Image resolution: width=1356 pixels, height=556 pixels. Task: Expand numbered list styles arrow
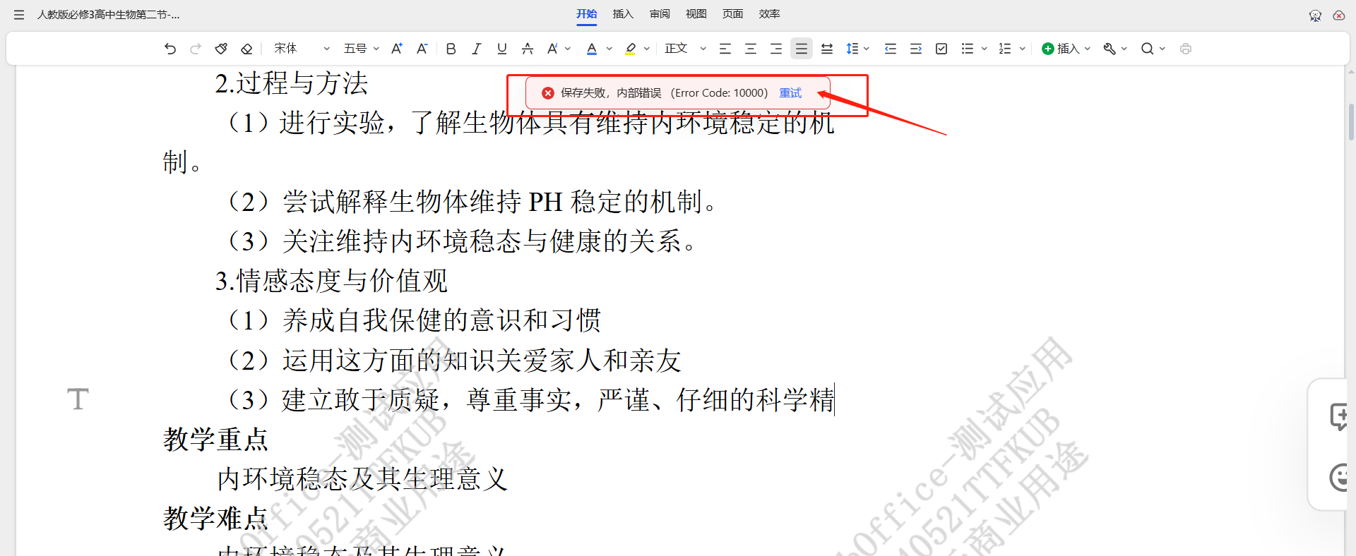click(1023, 49)
